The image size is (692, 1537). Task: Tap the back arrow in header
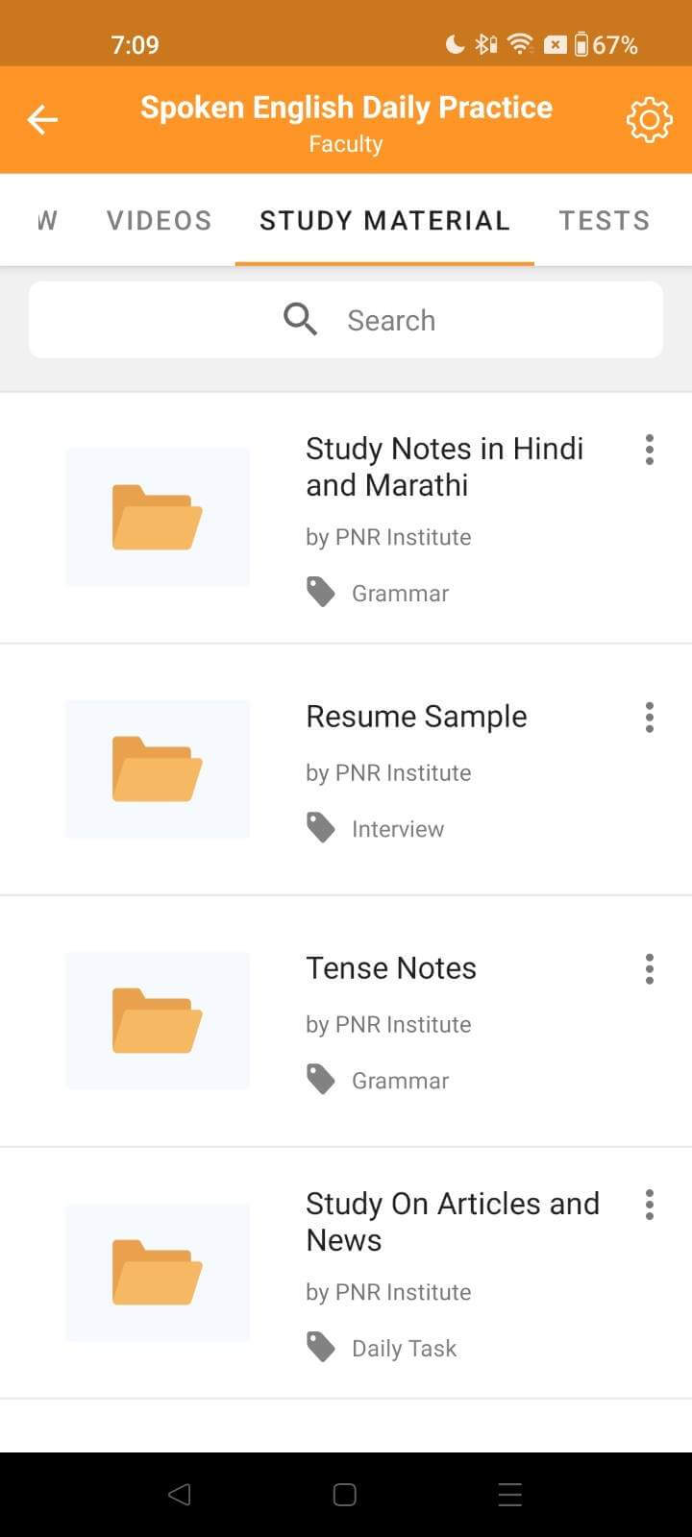pos(42,120)
